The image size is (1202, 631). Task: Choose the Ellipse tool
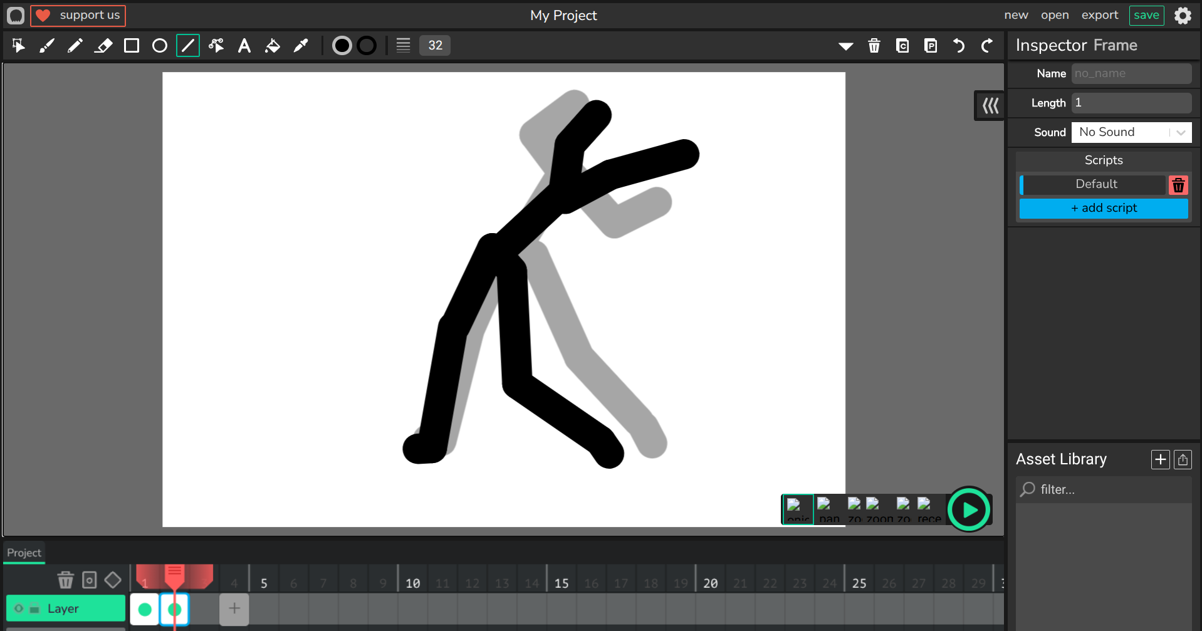tap(160, 46)
